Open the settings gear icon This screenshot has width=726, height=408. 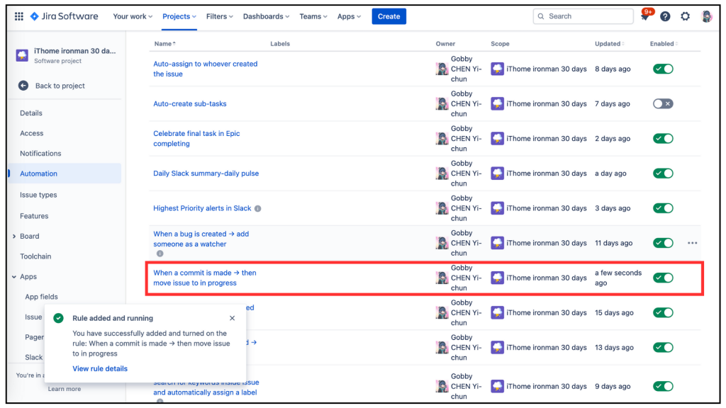point(685,16)
